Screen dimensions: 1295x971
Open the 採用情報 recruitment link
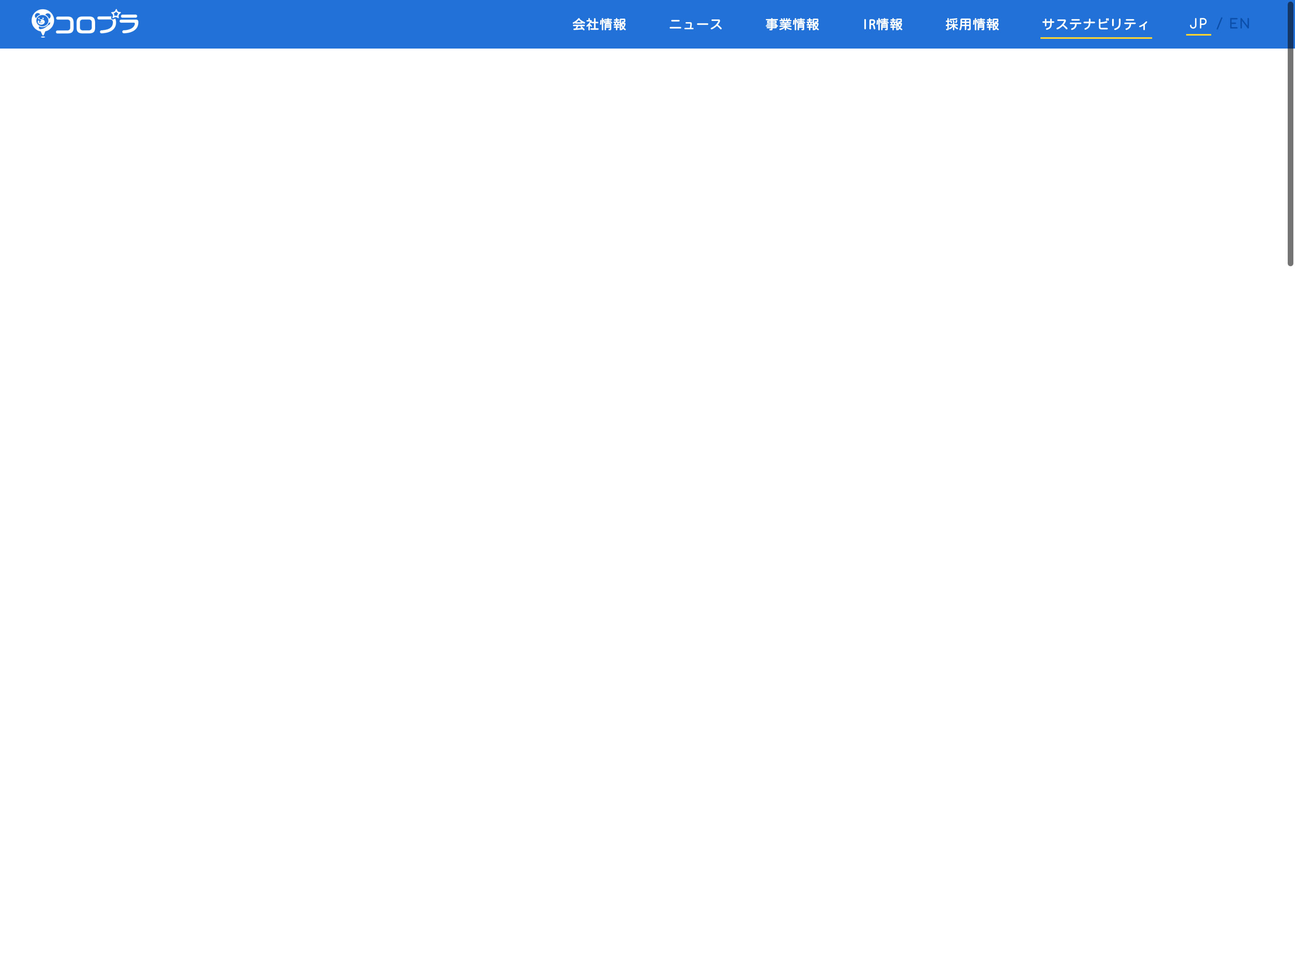pos(972,25)
